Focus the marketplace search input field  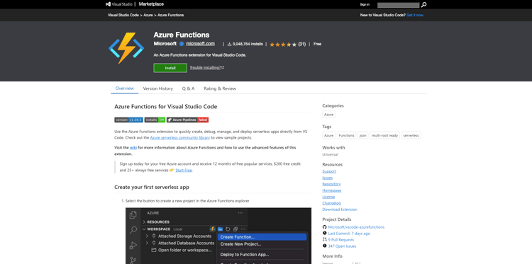click(x=399, y=5)
